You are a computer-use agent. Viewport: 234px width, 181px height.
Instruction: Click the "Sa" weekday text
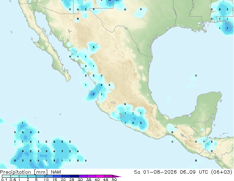[x=137, y=172]
